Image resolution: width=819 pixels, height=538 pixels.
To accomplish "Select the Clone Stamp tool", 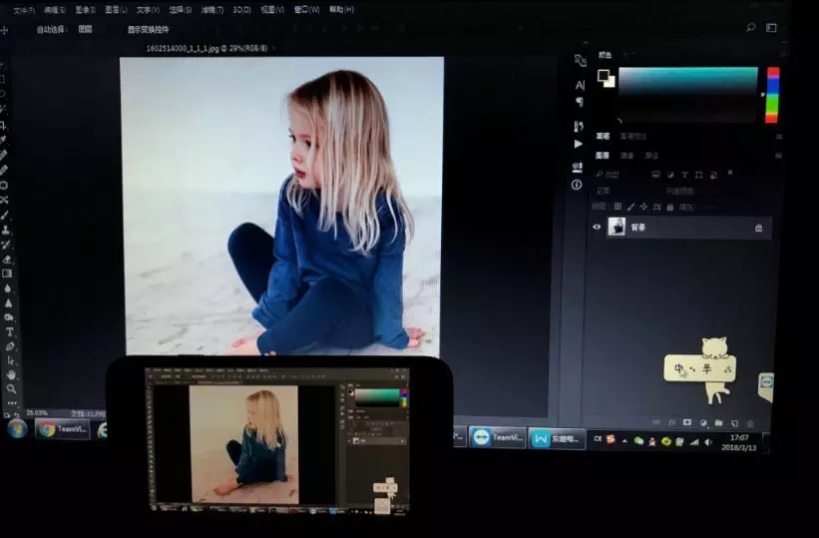I will pyautogui.click(x=6, y=230).
